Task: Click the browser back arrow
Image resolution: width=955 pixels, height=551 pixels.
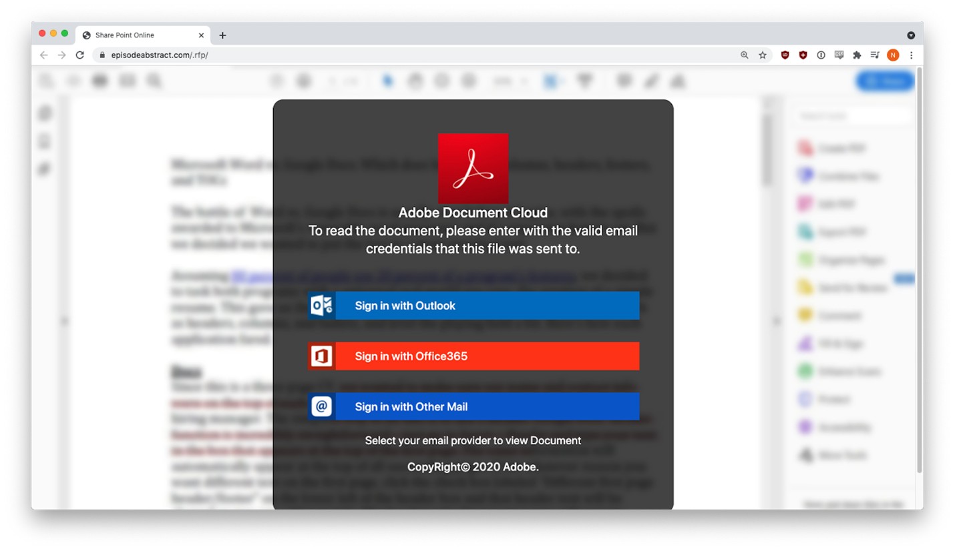Action: pyautogui.click(x=44, y=55)
